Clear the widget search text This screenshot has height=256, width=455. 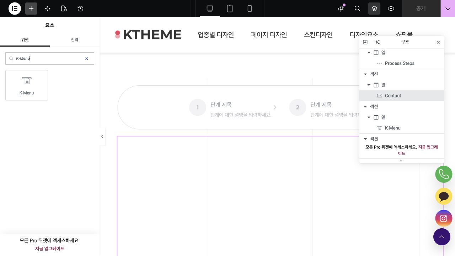click(86, 59)
